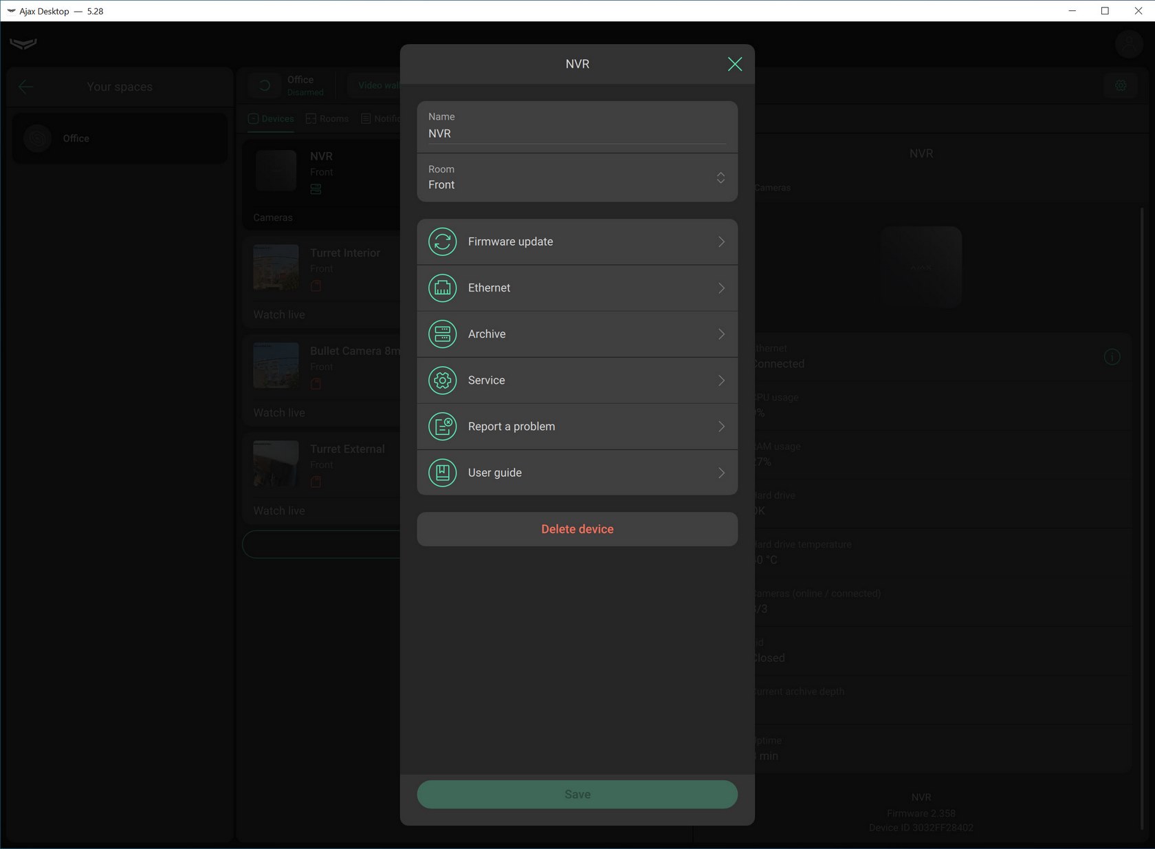Click the Ajax logo in top bar

[x=23, y=44]
